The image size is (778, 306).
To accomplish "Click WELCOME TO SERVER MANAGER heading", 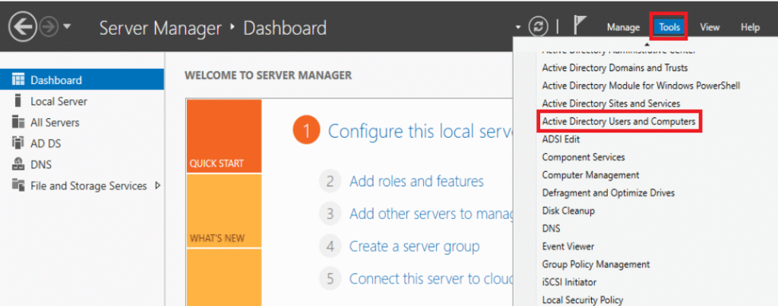I will [x=268, y=75].
